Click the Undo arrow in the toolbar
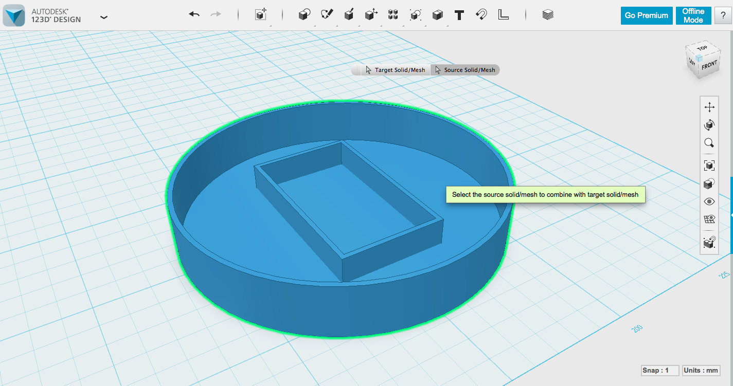This screenshot has width=733, height=386. coord(194,15)
